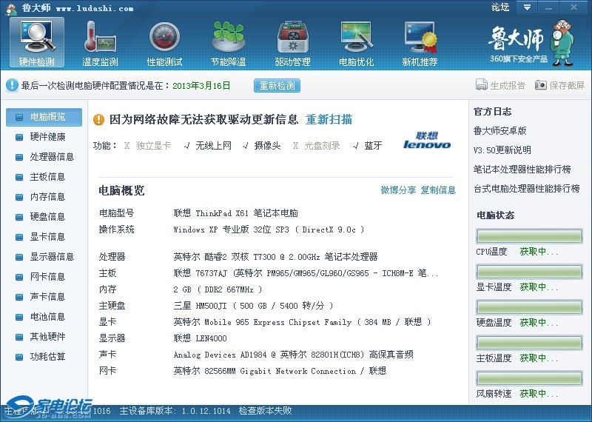
Task: Open 节能降温 clover icon
Action: pyautogui.click(x=228, y=41)
